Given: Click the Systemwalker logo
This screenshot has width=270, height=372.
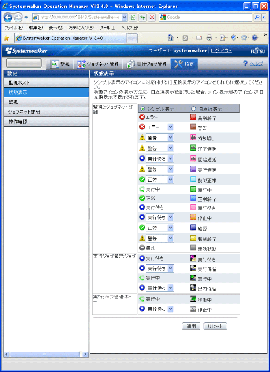Looking at the screenshot, I should [x=26, y=51].
